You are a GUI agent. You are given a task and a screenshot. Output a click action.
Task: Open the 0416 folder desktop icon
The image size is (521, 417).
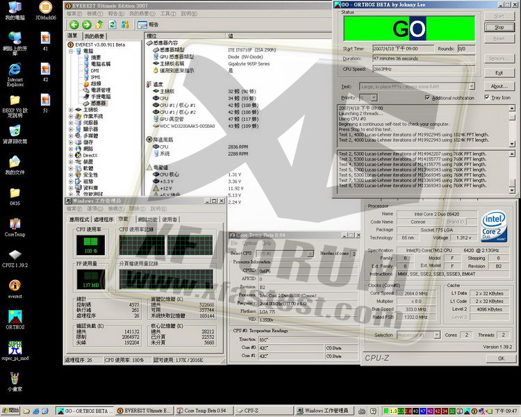click(x=15, y=197)
